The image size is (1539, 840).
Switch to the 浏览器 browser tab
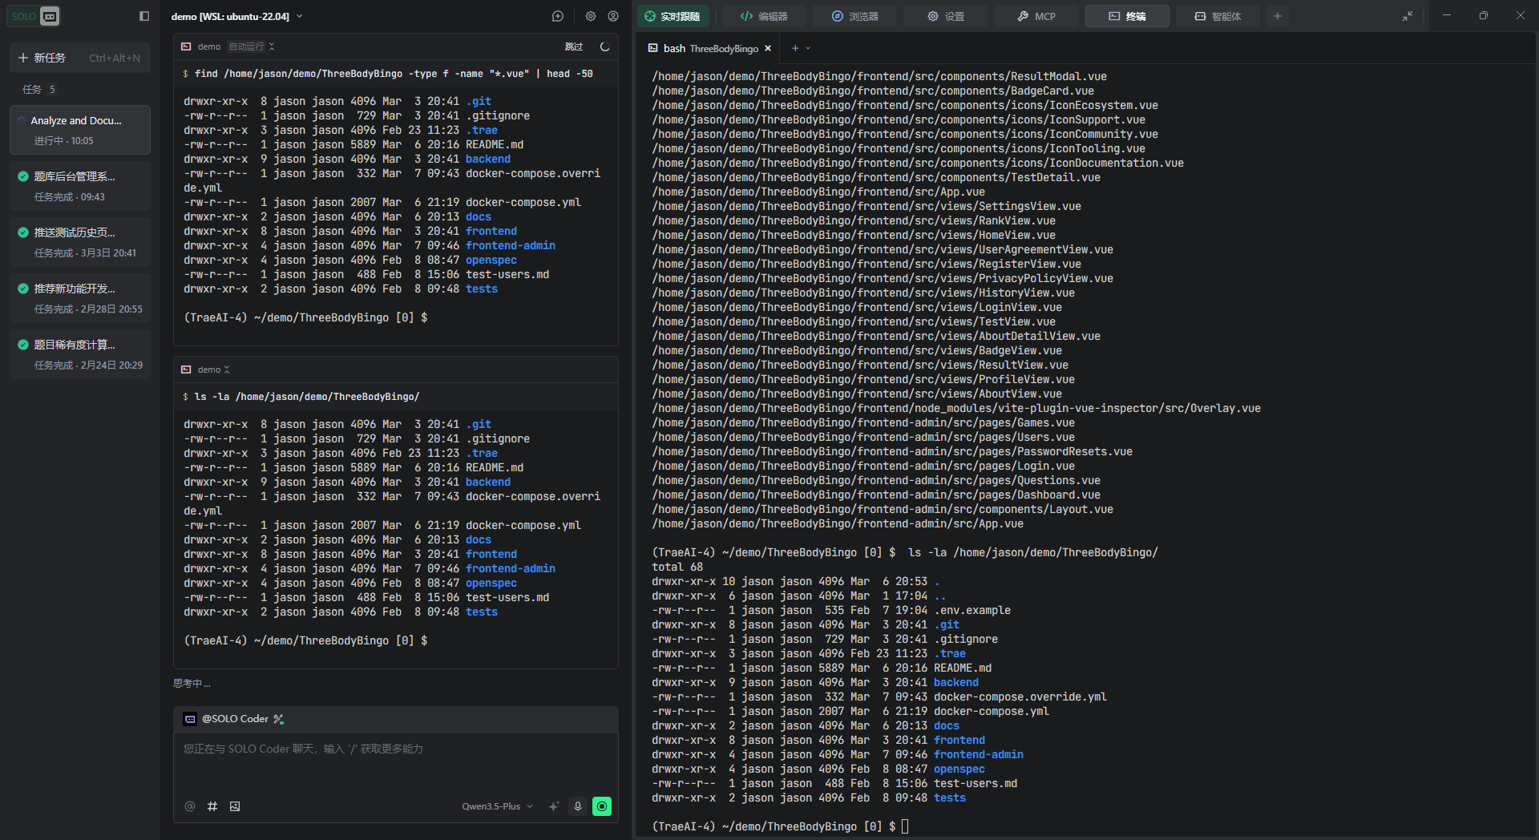(x=854, y=16)
